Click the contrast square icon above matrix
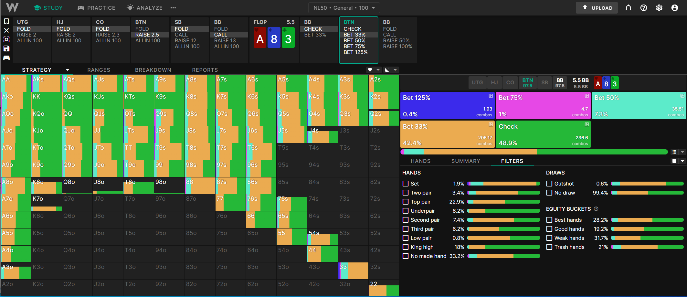This screenshot has width=687, height=297. pyautogui.click(x=387, y=70)
